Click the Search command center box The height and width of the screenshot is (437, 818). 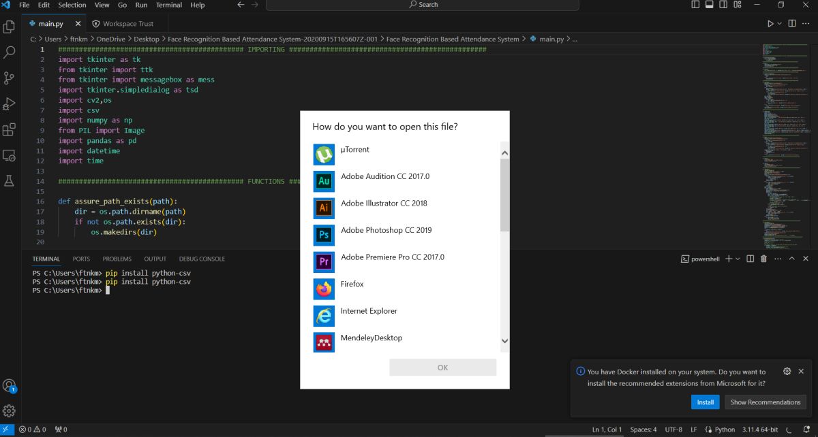(x=423, y=5)
